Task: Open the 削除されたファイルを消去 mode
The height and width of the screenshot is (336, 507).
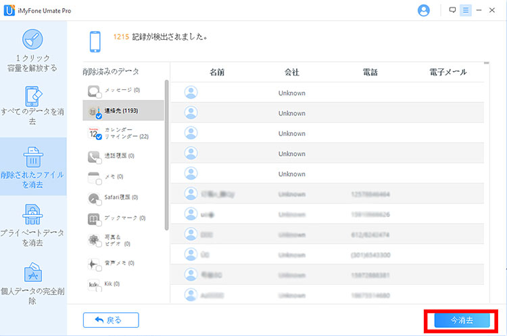Action: click(32, 166)
